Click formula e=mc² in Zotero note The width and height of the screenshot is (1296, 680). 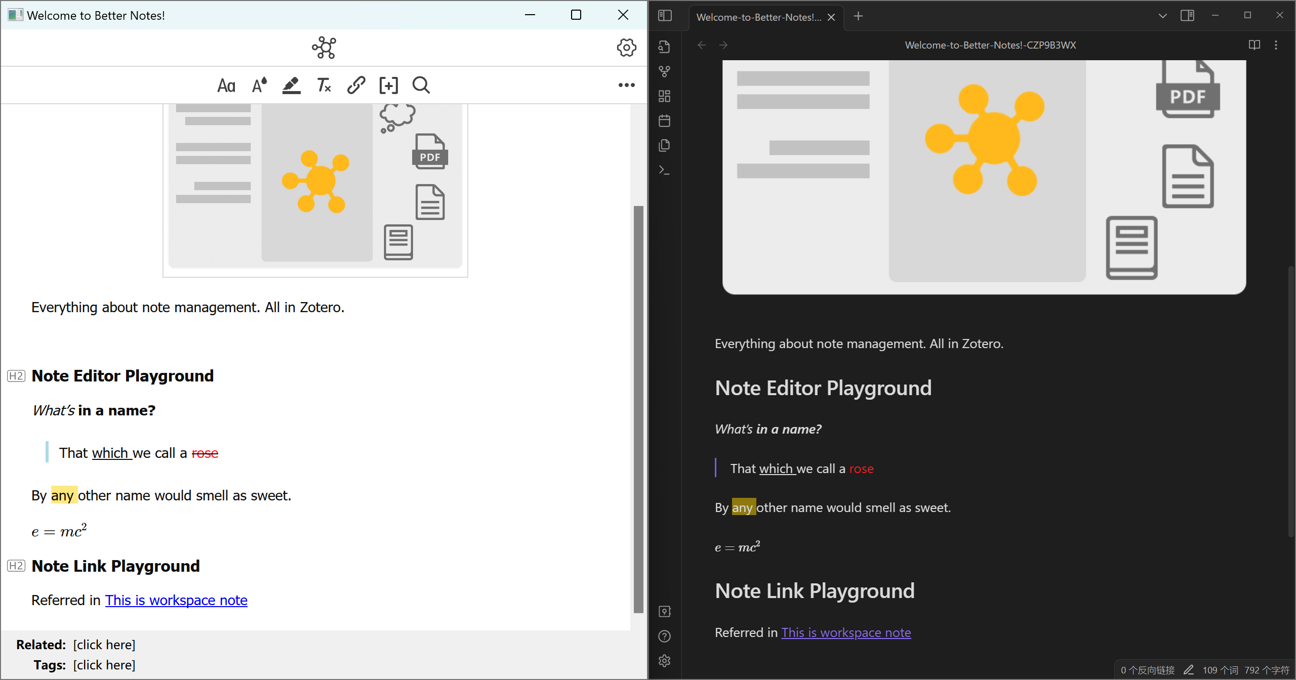pos(59,531)
